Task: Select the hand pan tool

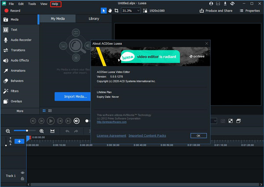Action: 110,11
